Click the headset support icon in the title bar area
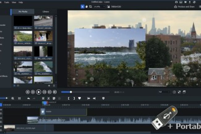 pos(176,2)
